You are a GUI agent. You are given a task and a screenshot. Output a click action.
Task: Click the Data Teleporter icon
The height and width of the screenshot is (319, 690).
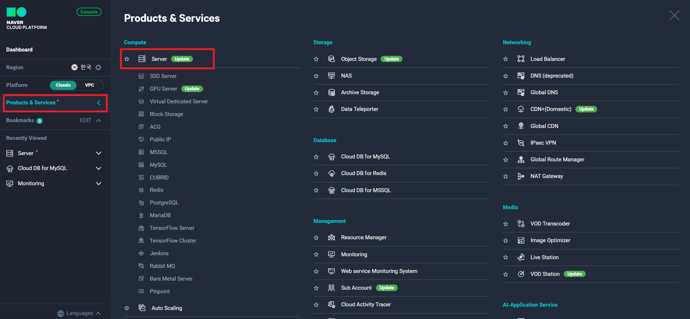[x=331, y=109]
